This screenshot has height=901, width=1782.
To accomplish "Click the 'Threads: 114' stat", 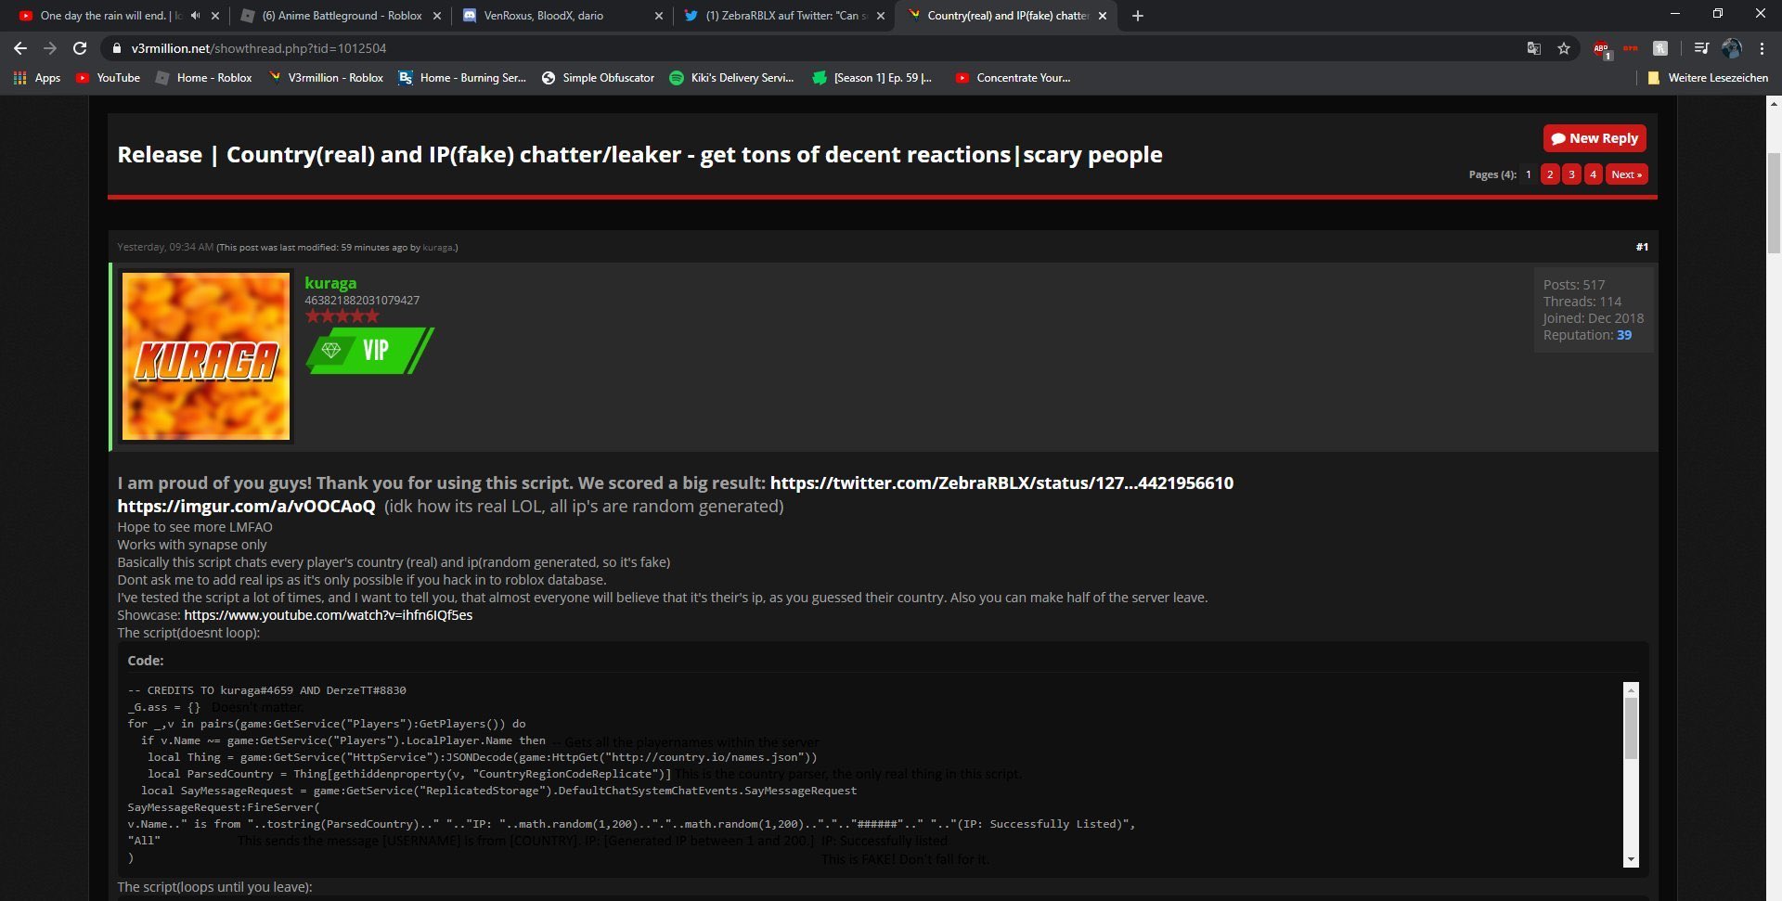I will point(1582,302).
